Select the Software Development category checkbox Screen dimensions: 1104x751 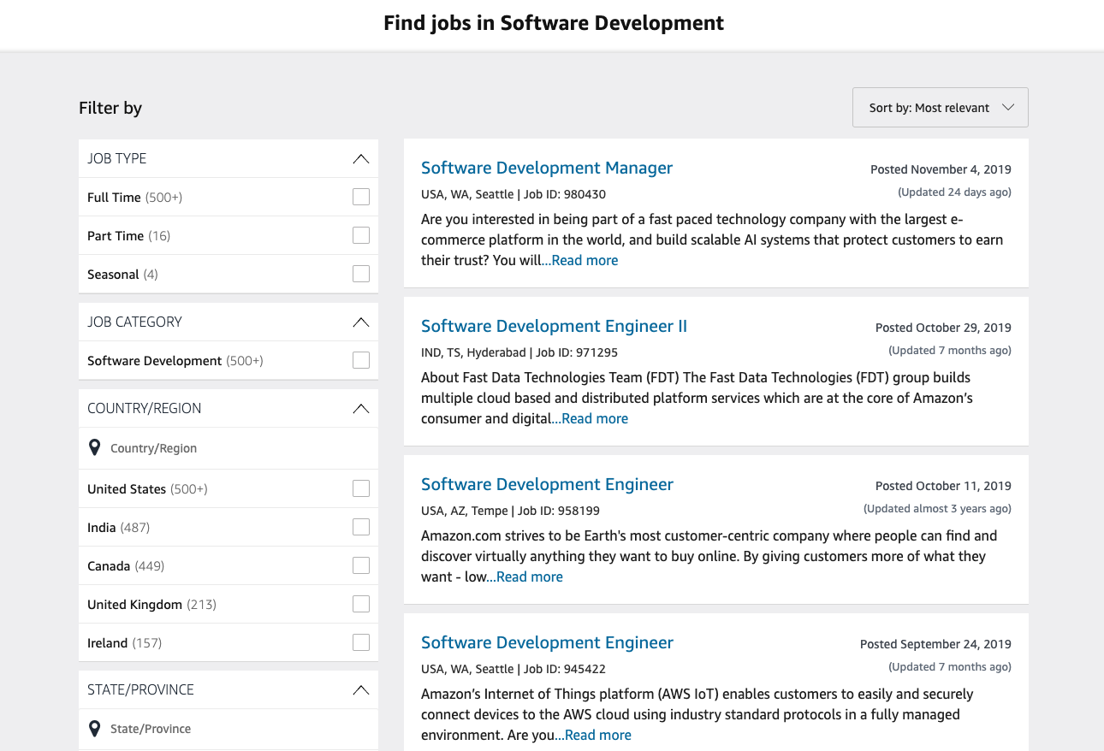coord(361,361)
